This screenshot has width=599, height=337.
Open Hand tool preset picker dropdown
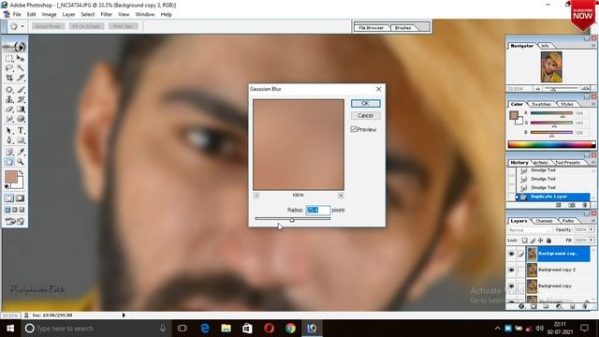click(x=22, y=26)
